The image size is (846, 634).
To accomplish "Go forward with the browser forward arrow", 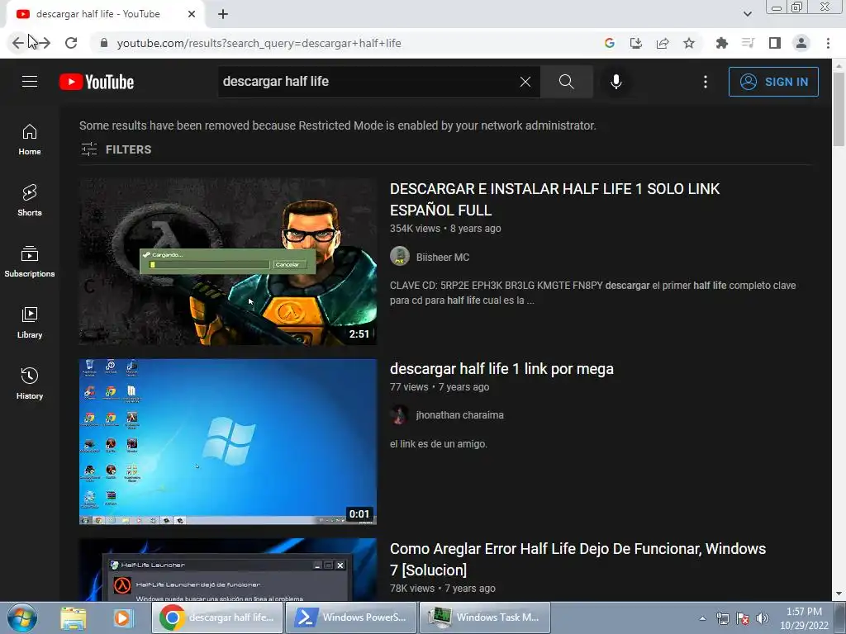I will coord(45,43).
